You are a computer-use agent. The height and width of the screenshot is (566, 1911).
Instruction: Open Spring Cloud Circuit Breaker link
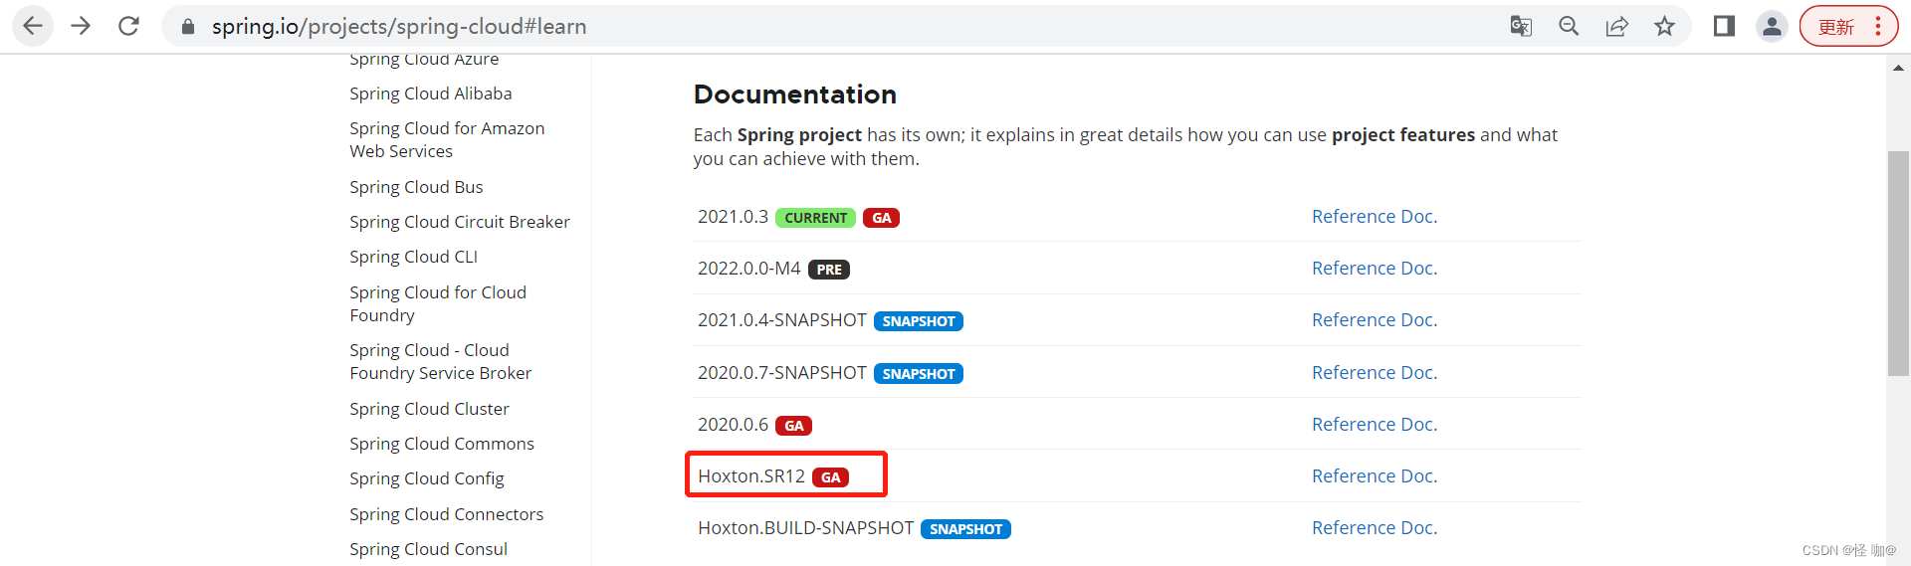(x=460, y=222)
